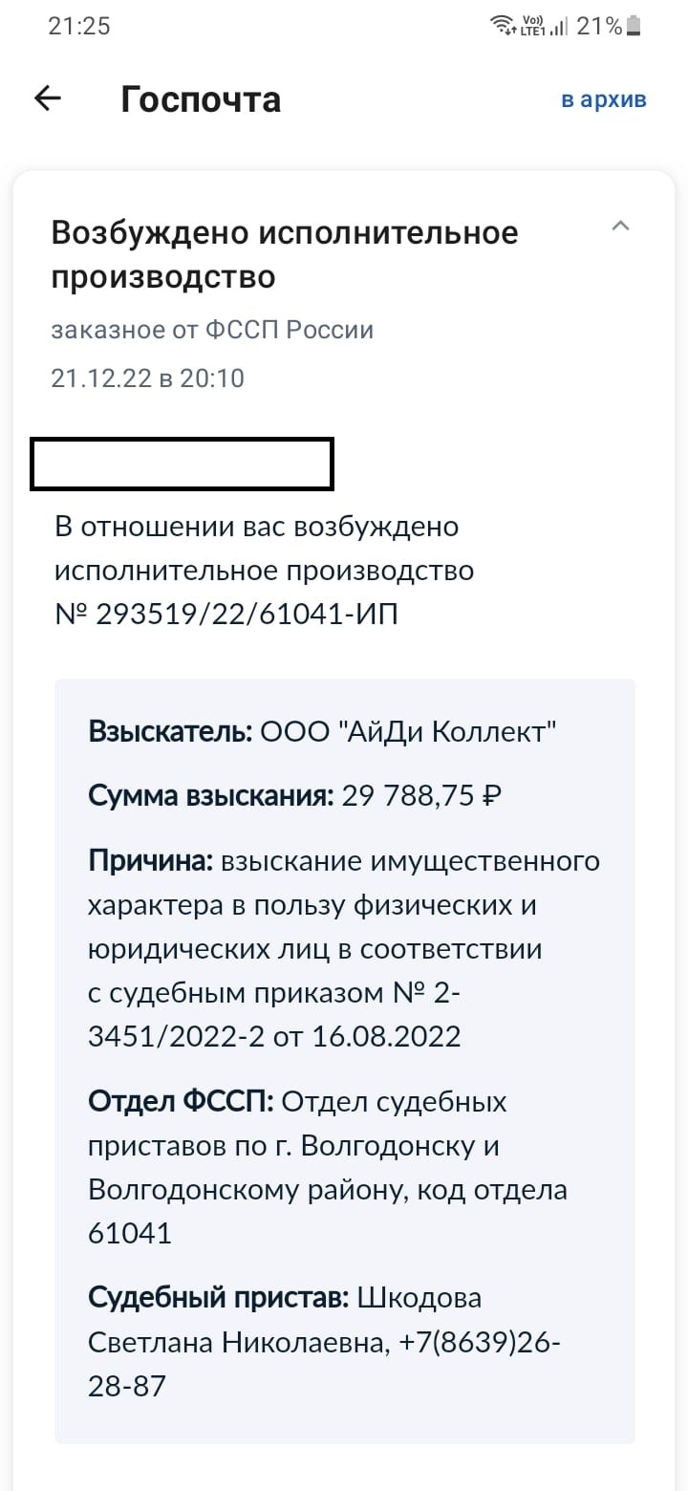This screenshot has height=1491, width=688.
Task: Tap the 'Причина' description paragraph
Action: coord(344,948)
